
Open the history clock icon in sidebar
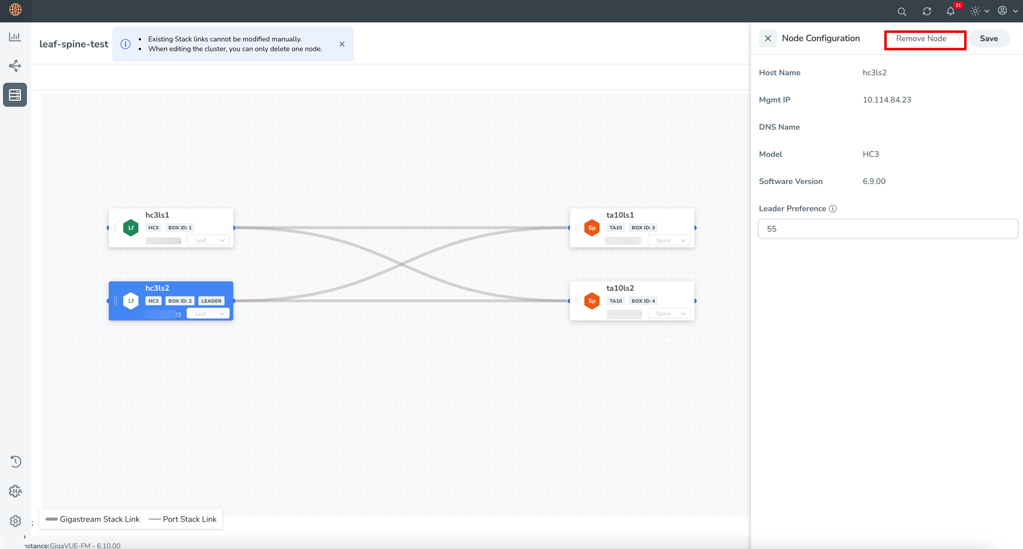pos(15,461)
